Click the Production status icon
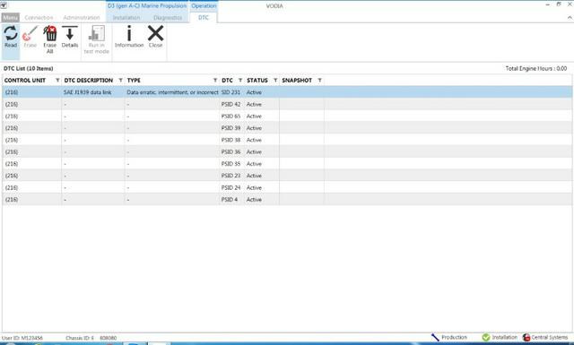This screenshot has width=574, height=345. tap(435, 337)
